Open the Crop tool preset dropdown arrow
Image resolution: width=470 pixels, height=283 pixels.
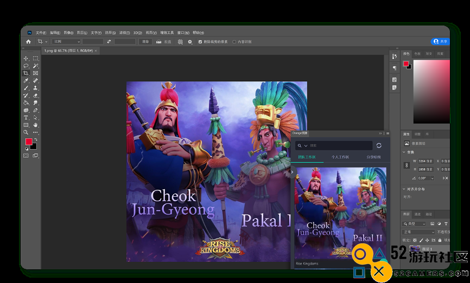click(x=47, y=42)
